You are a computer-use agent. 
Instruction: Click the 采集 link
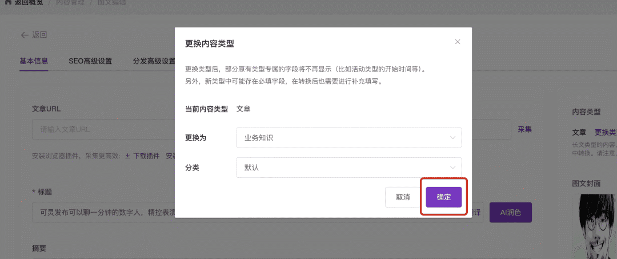(524, 129)
